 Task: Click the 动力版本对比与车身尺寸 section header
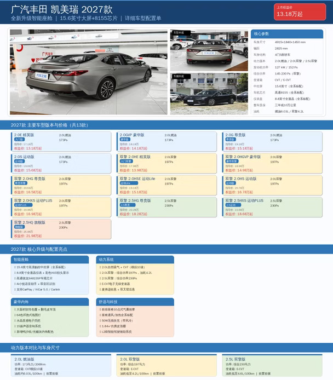coord(166,348)
